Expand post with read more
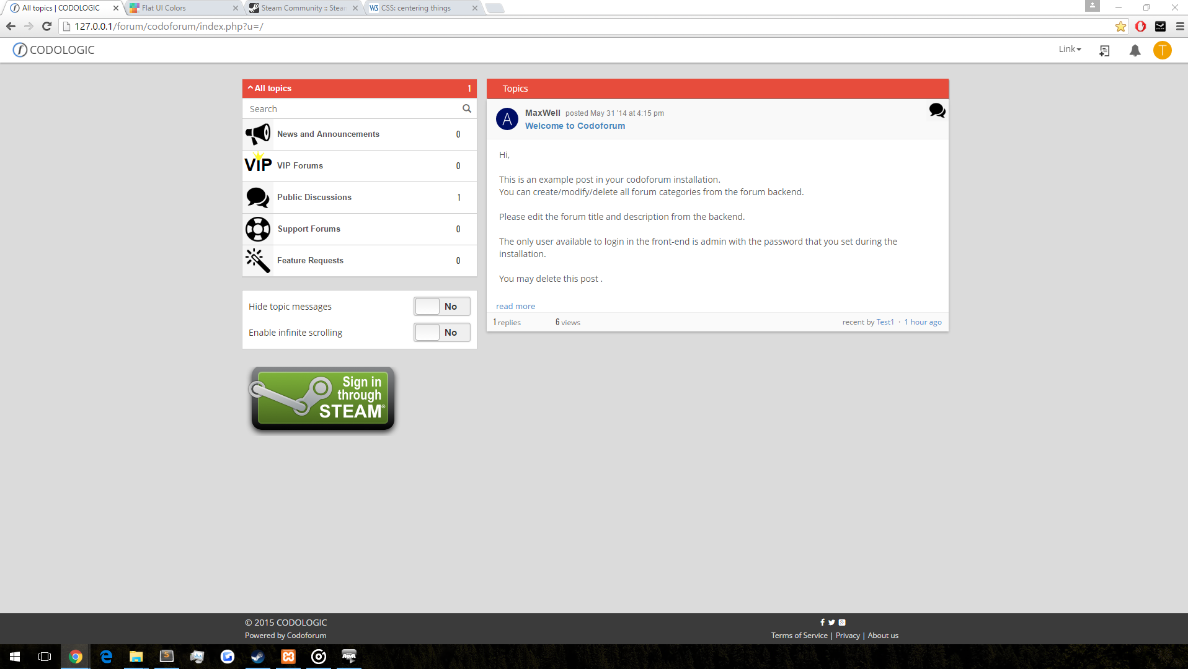The height and width of the screenshot is (669, 1188). tap(515, 306)
